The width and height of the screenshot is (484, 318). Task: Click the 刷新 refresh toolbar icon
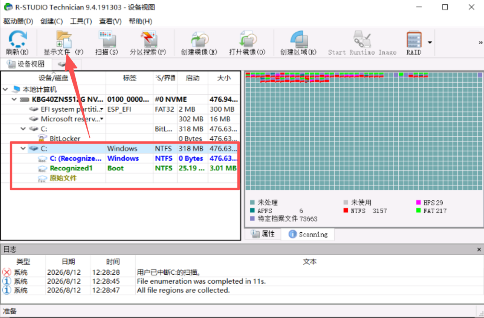[17, 39]
